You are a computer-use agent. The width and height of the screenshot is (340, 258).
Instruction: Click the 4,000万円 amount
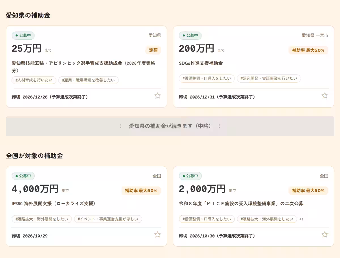click(35, 189)
